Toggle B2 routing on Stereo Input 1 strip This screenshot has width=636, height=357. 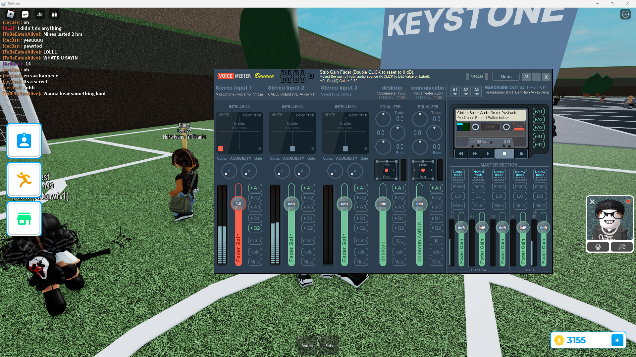pos(255,228)
